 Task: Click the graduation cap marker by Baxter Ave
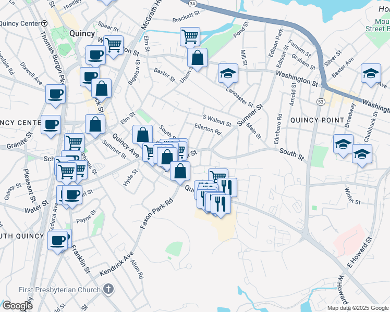[371, 74]
